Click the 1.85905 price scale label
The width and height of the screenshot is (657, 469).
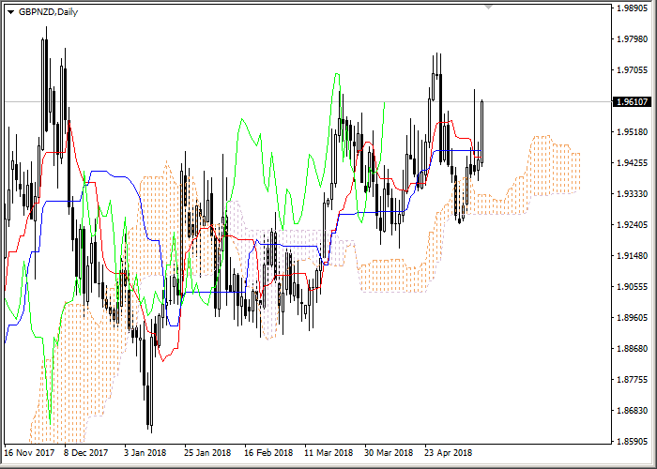click(x=633, y=441)
